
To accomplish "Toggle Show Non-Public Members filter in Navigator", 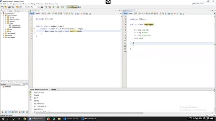I will [x=13, y=112].
